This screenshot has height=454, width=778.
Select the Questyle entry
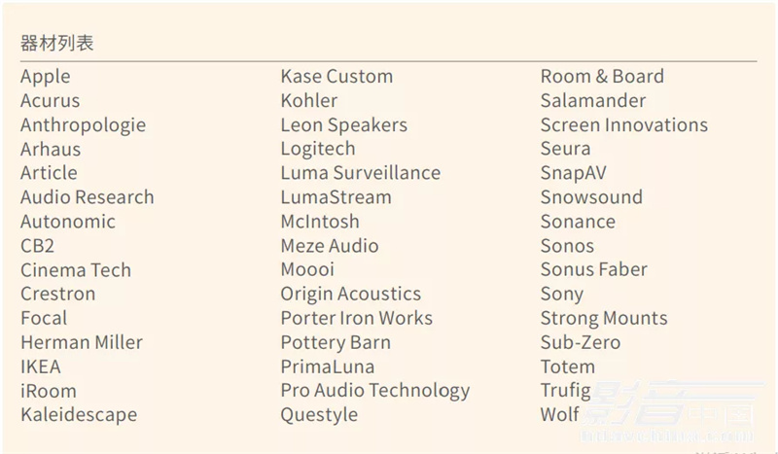319,415
